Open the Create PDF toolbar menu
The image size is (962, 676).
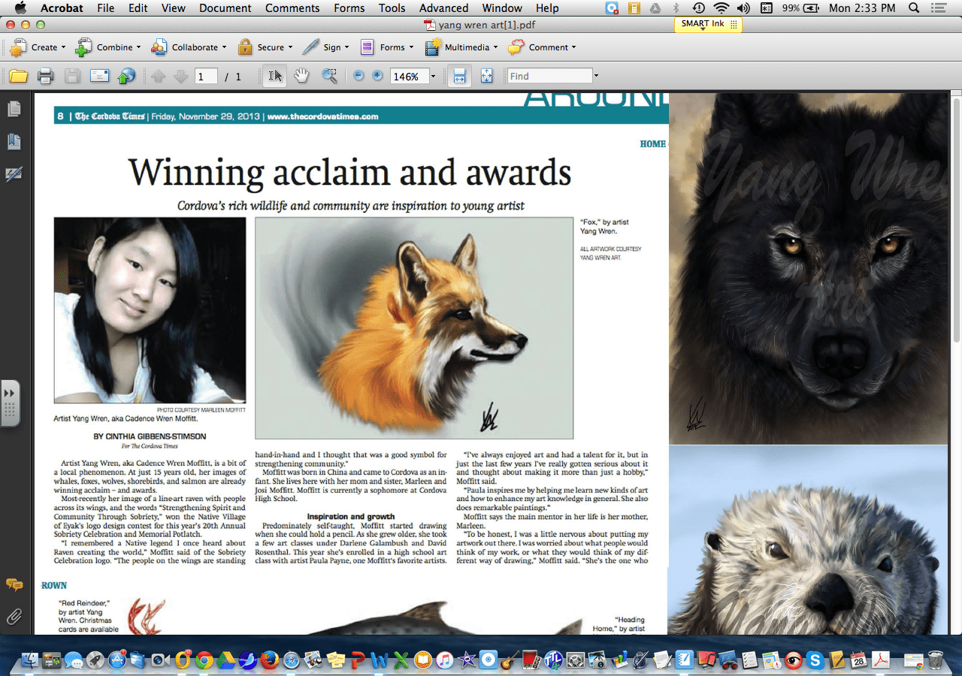[x=37, y=47]
